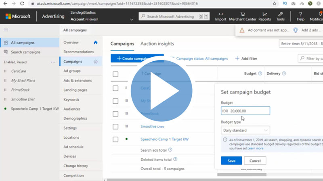Toggle Smoothie Diet row pause status
This screenshot has width=323, height=181.
(x=126, y=126)
